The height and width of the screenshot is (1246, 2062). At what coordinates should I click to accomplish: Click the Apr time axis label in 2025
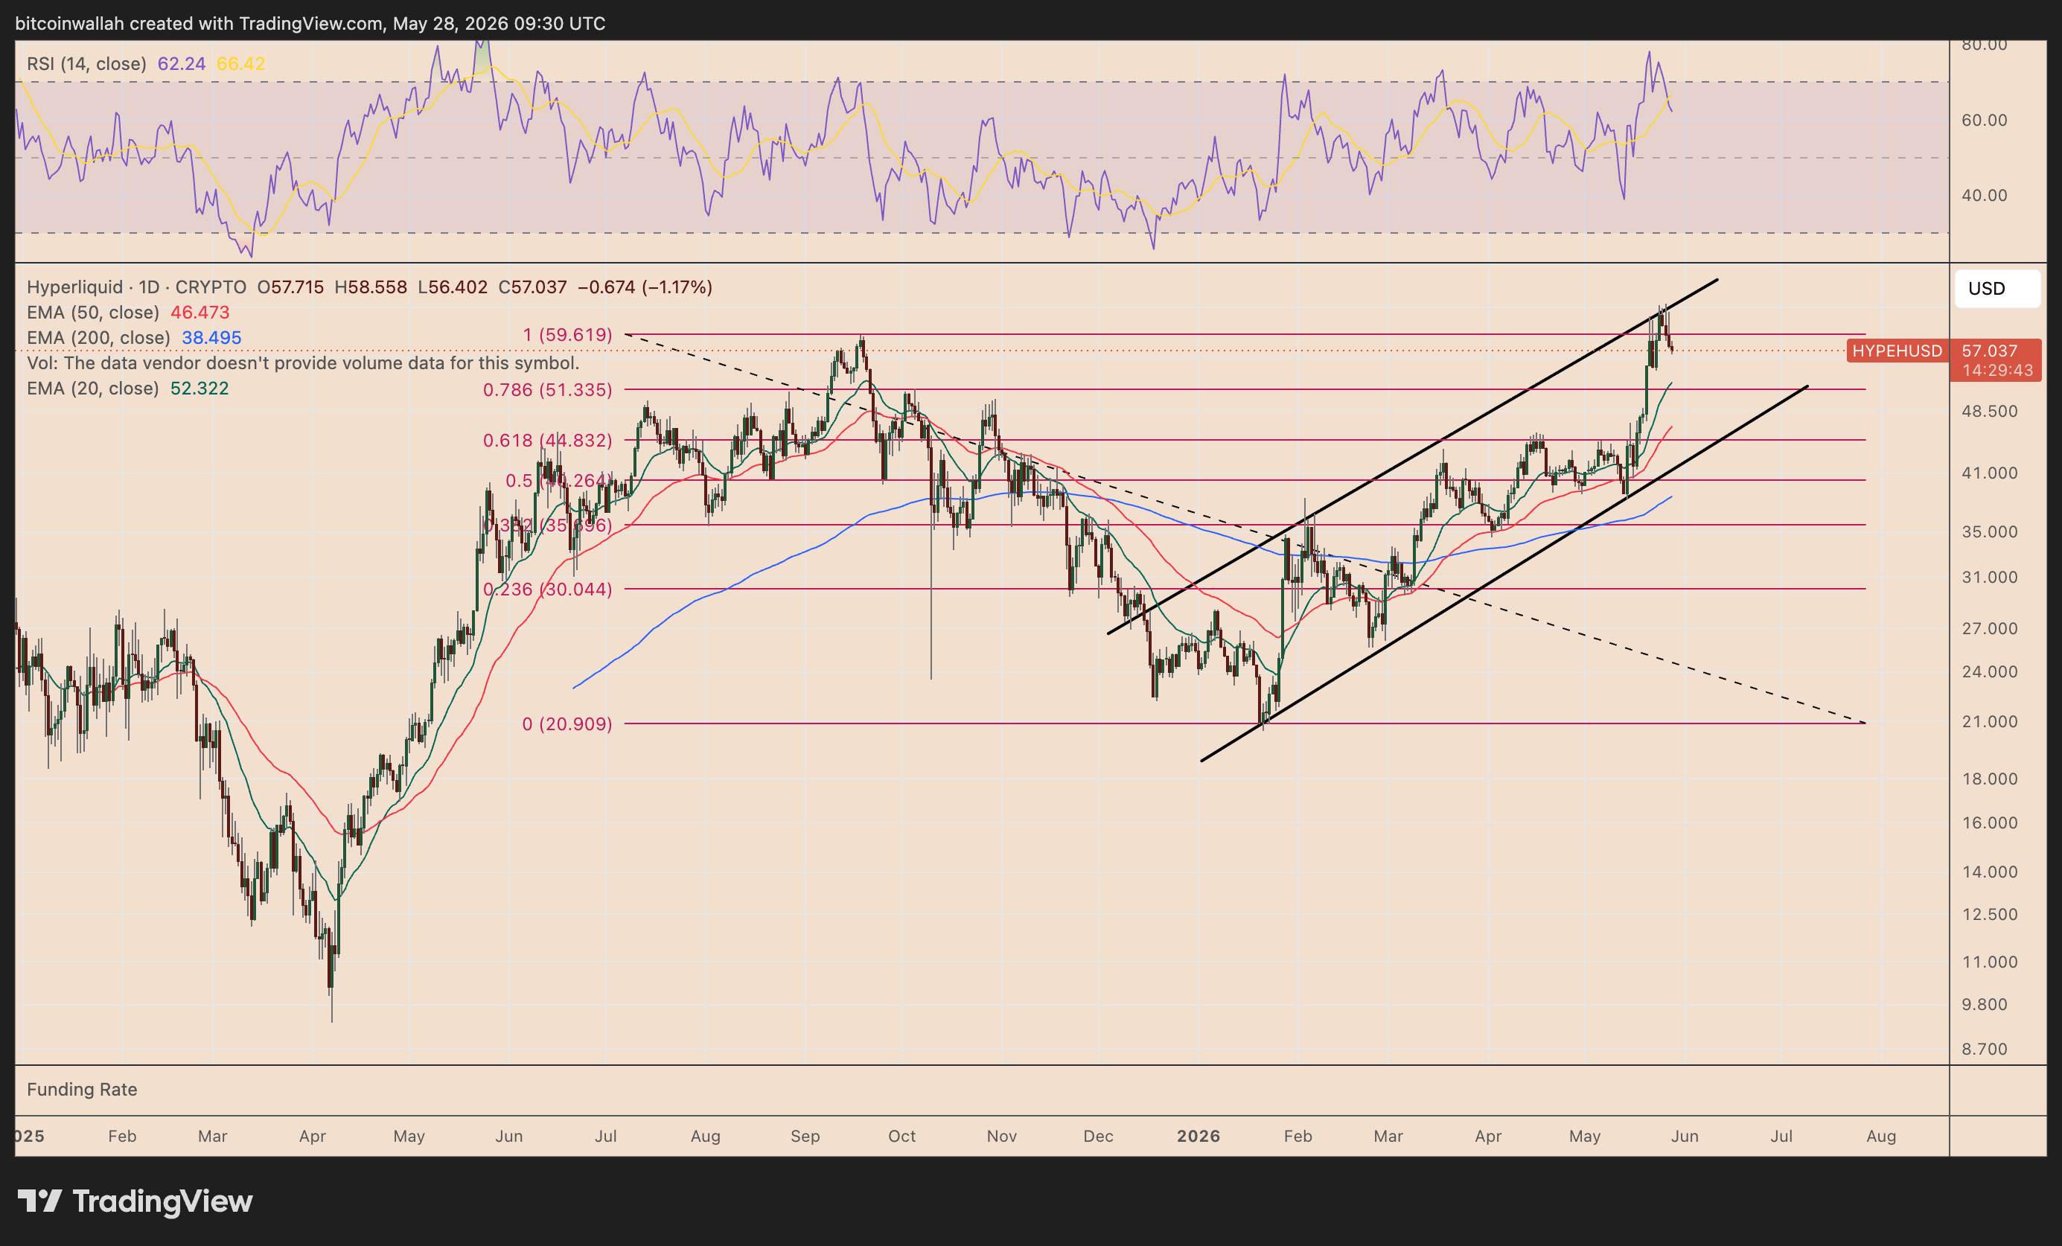click(x=312, y=1137)
